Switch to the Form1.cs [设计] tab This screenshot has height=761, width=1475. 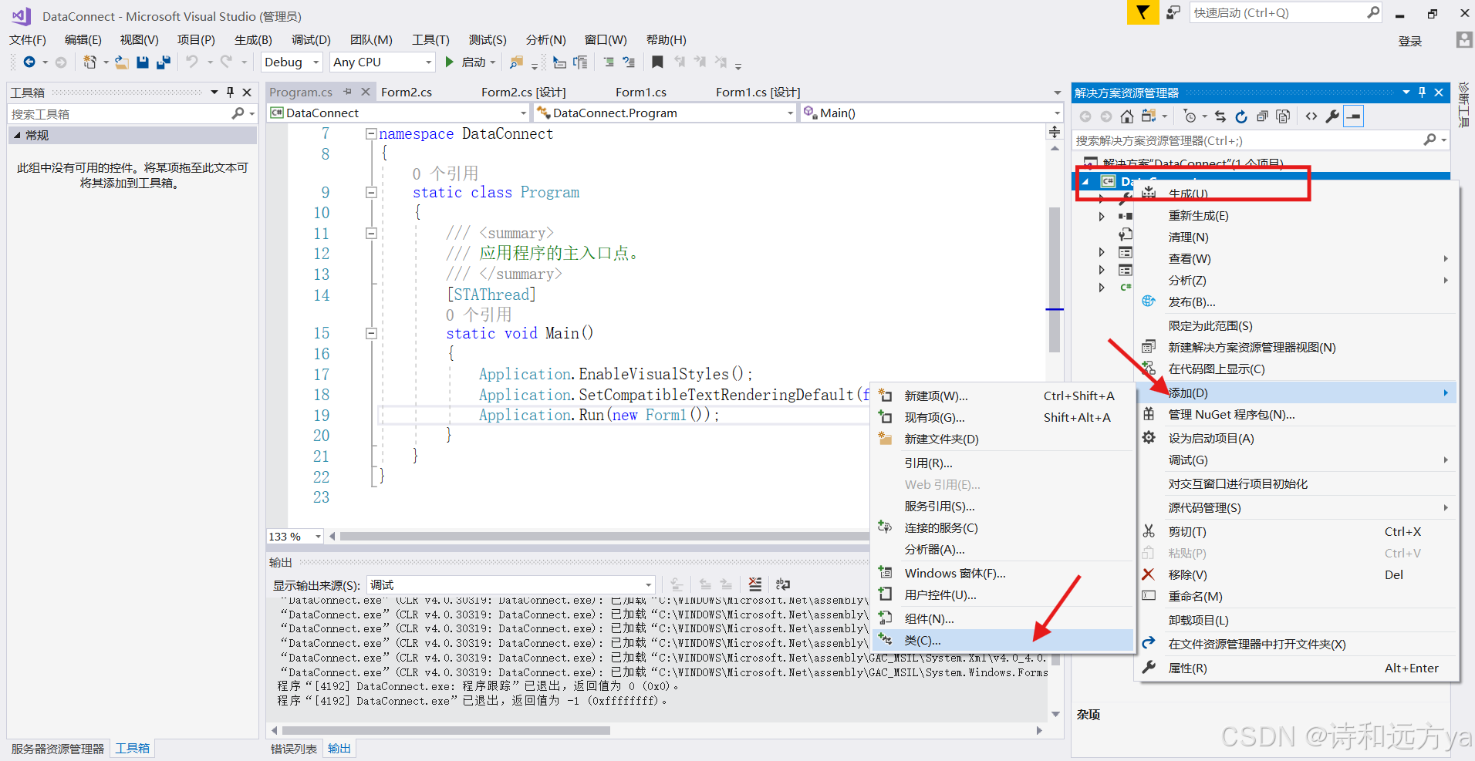758,93
